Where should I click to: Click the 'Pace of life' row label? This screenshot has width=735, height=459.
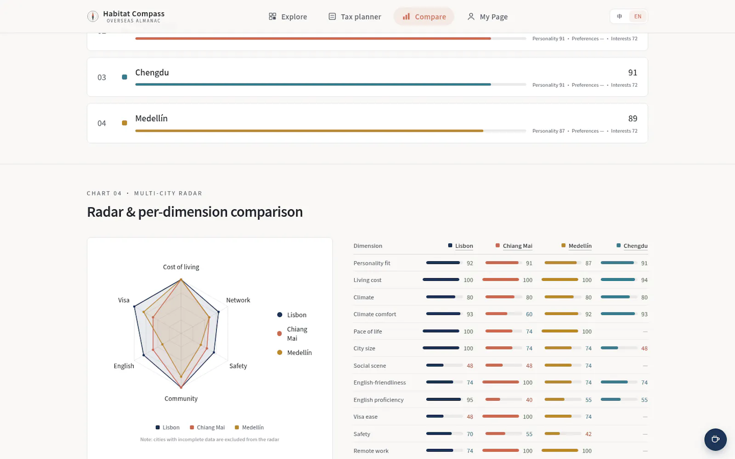pos(367,331)
